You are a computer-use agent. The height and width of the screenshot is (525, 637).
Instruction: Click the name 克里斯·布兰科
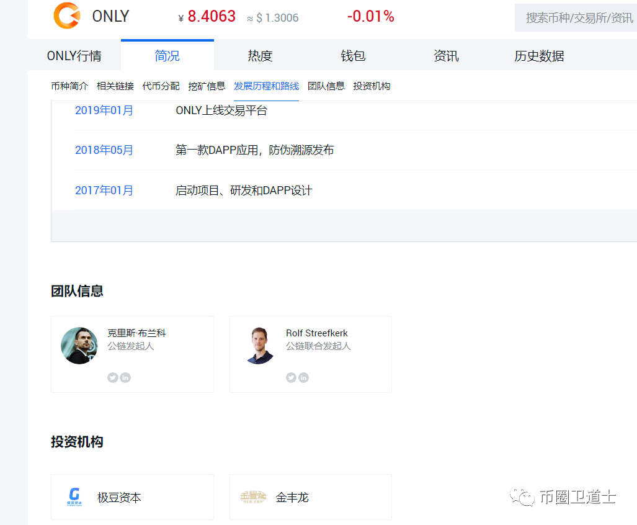(136, 333)
